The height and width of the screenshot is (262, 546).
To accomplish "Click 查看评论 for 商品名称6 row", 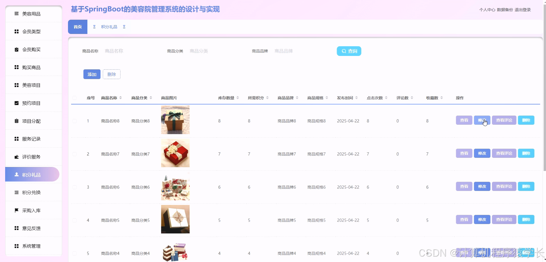I will (504, 186).
